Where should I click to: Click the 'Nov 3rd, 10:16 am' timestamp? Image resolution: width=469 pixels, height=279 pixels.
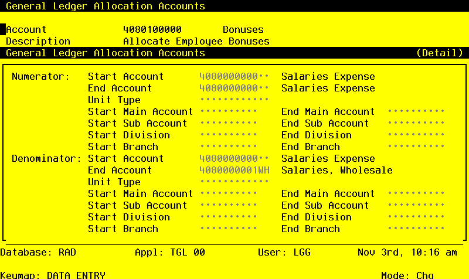point(407,253)
